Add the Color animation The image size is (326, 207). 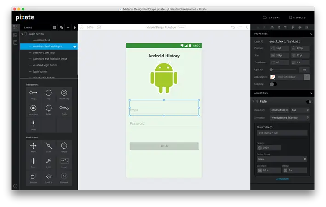(x=49, y=163)
